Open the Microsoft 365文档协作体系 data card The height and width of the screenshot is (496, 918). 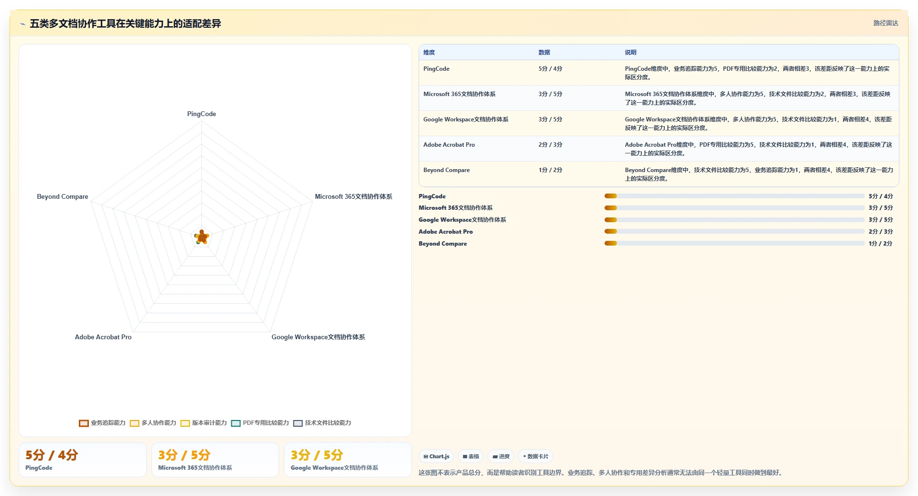point(215,460)
